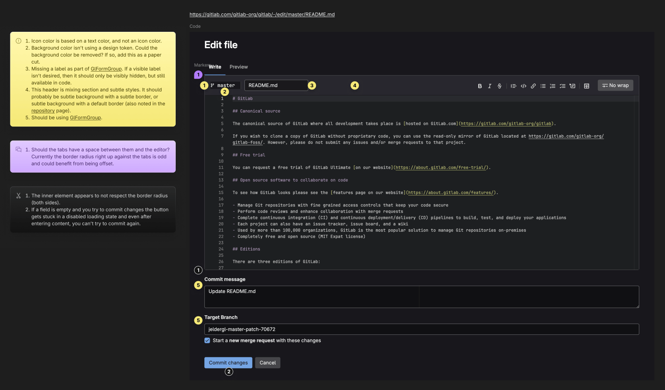Click the '## Editions' heading line
Screen dimensions: 665x390
pos(246,249)
